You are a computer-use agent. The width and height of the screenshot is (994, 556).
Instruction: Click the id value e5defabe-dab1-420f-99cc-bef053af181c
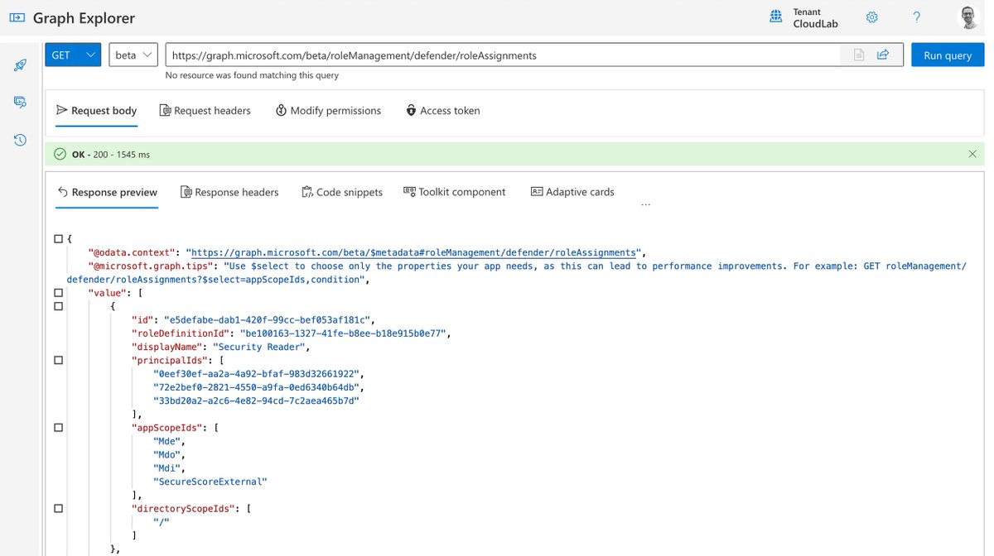269,319
